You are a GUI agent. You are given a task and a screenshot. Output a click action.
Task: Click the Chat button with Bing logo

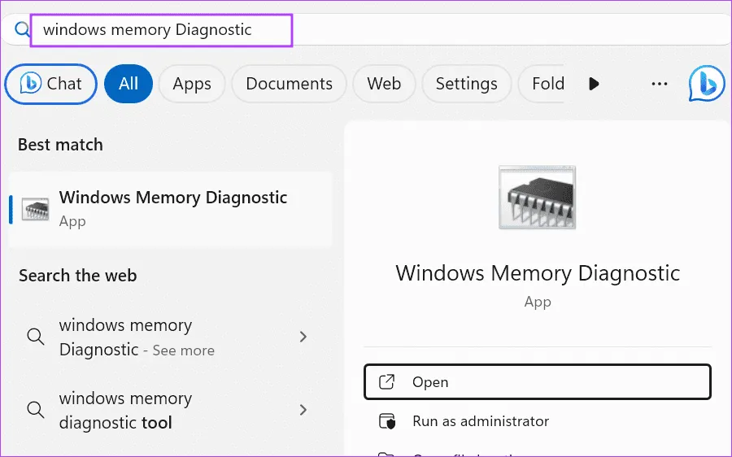(x=51, y=84)
